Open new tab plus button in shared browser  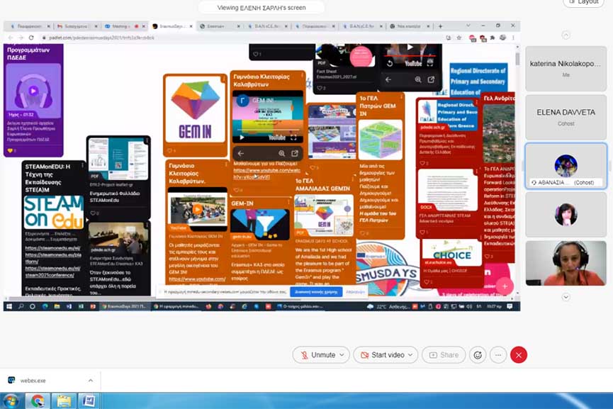pos(440,26)
